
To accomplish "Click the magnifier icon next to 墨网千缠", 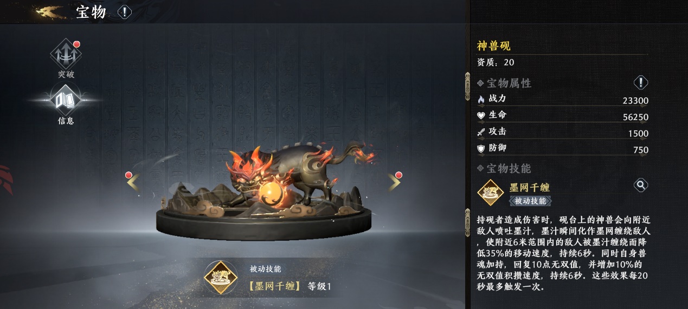I will (641, 186).
